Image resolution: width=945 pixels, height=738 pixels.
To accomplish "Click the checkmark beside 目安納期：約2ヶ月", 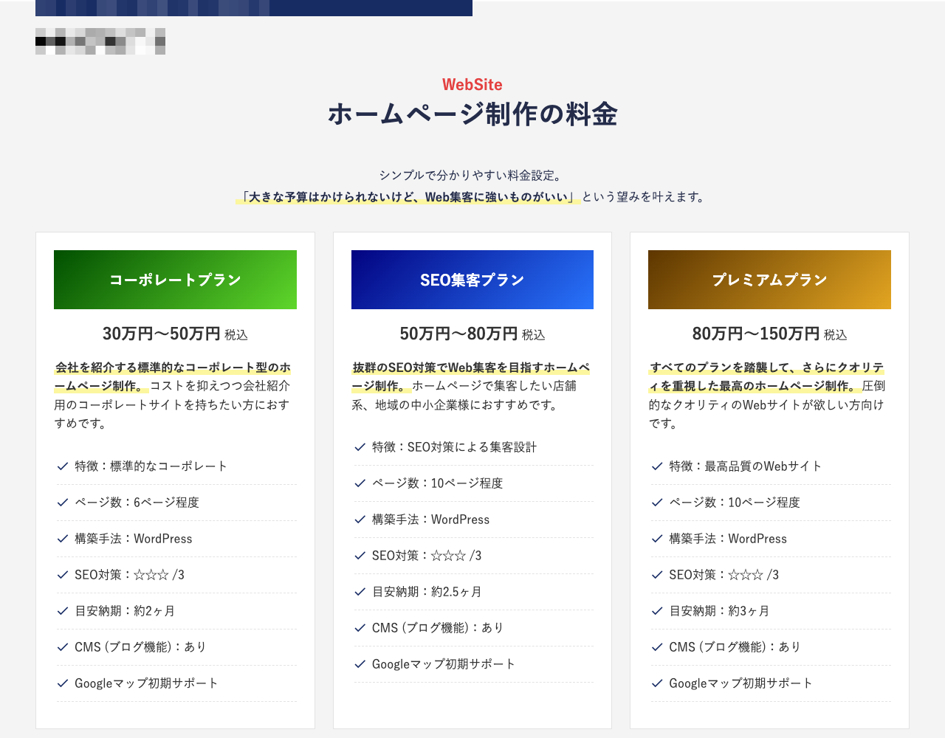I will click(x=63, y=611).
